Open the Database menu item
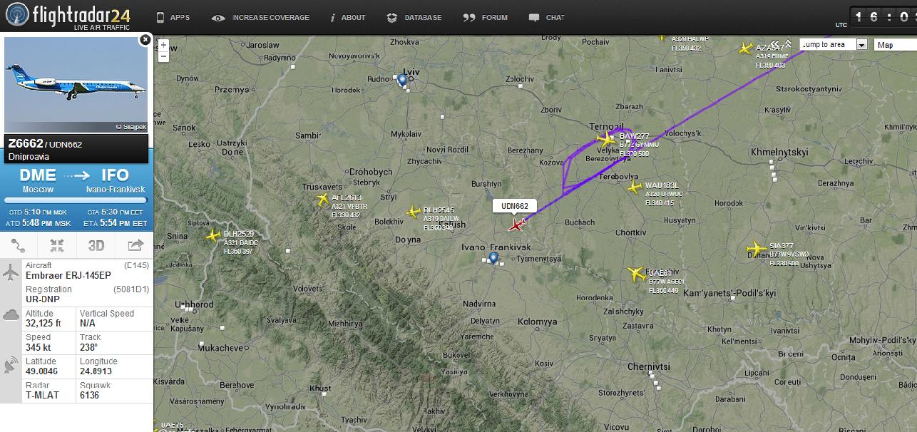The image size is (917, 432). tap(414, 17)
